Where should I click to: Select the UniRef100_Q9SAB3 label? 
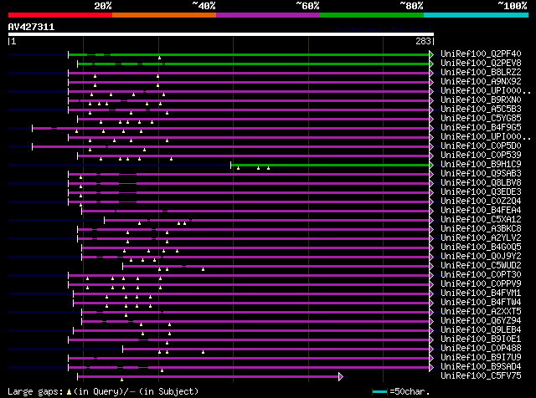click(x=481, y=173)
